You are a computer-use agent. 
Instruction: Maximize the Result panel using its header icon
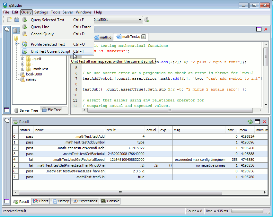pos(257,122)
